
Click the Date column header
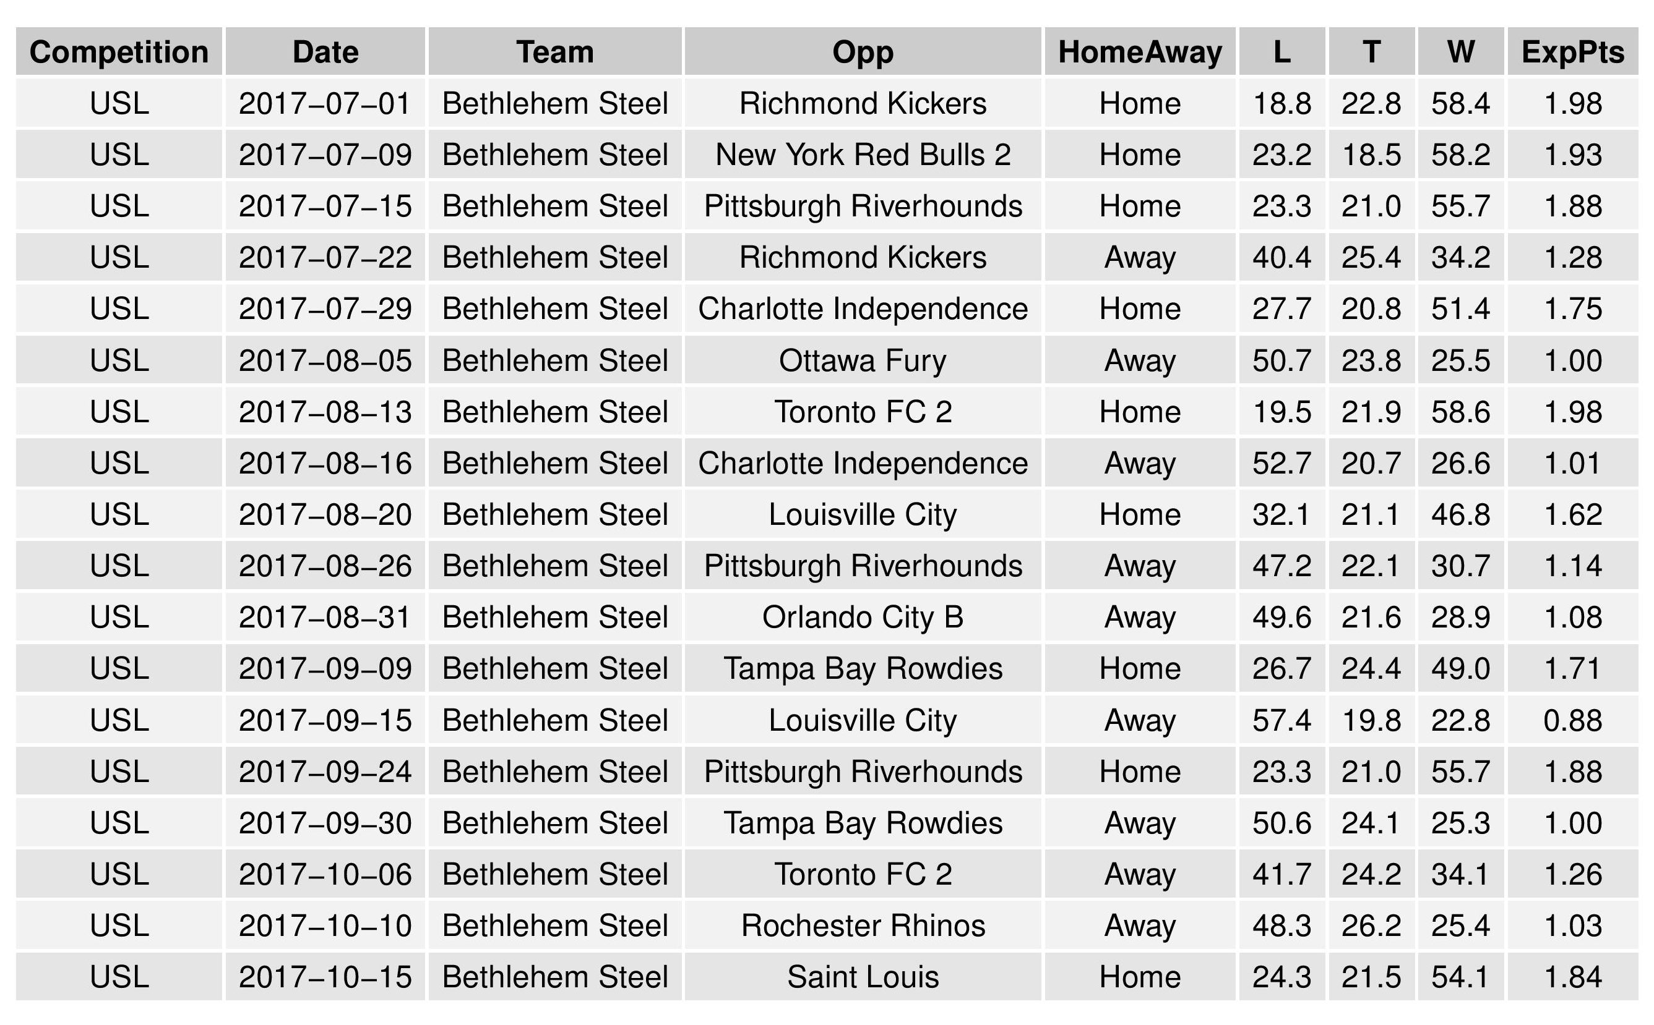pyautogui.click(x=325, y=52)
